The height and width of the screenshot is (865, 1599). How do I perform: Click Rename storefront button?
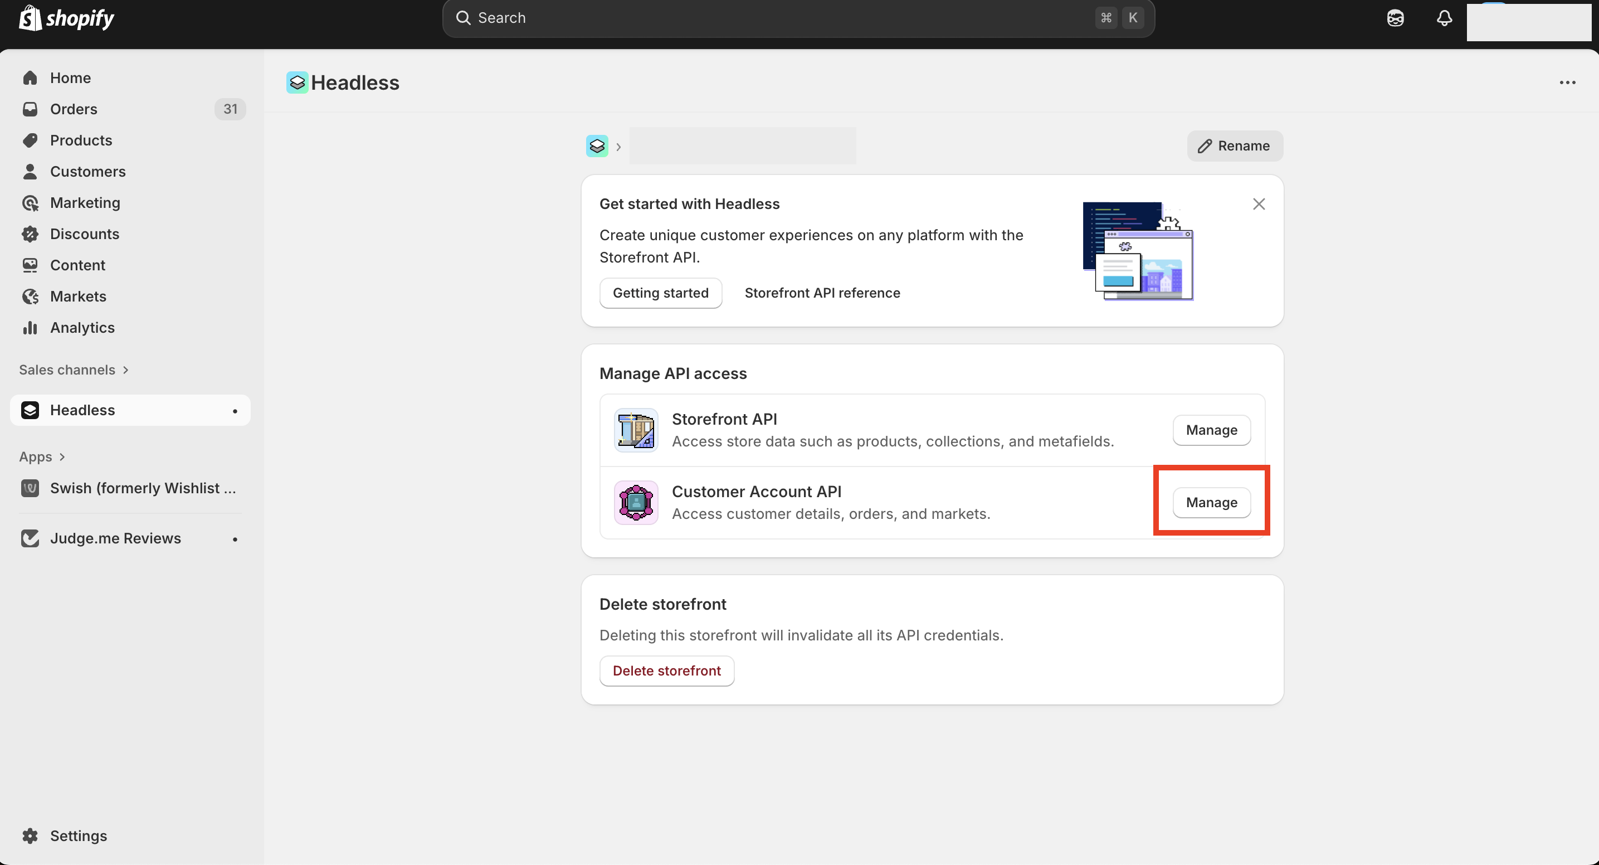click(x=1234, y=146)
